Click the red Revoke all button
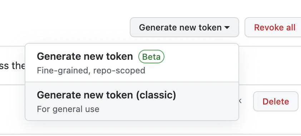 click(273, 27)
